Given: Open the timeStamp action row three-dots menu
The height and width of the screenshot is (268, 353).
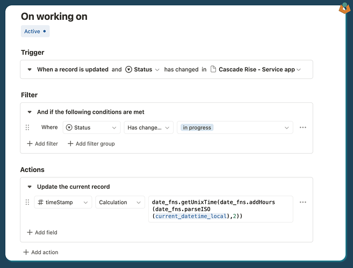Looking at the screenshot, I should pyautogui.click(x=303, y=202).
